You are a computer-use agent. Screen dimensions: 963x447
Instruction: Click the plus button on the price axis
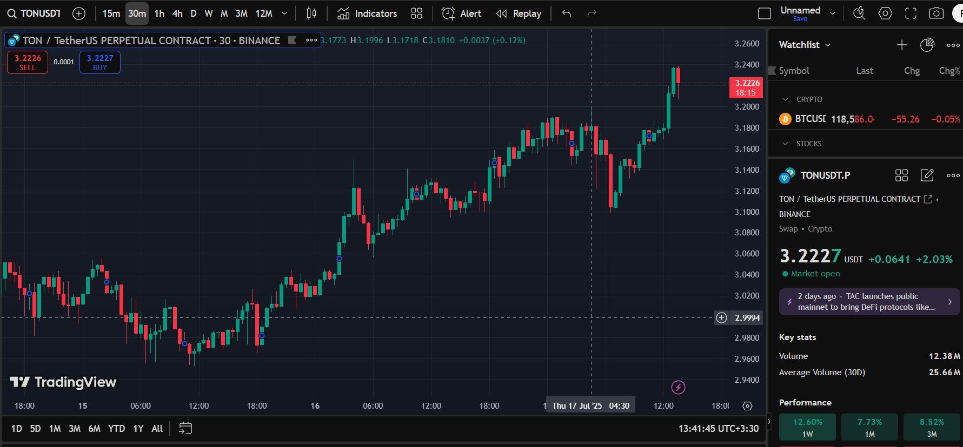(x=721, y=317)
